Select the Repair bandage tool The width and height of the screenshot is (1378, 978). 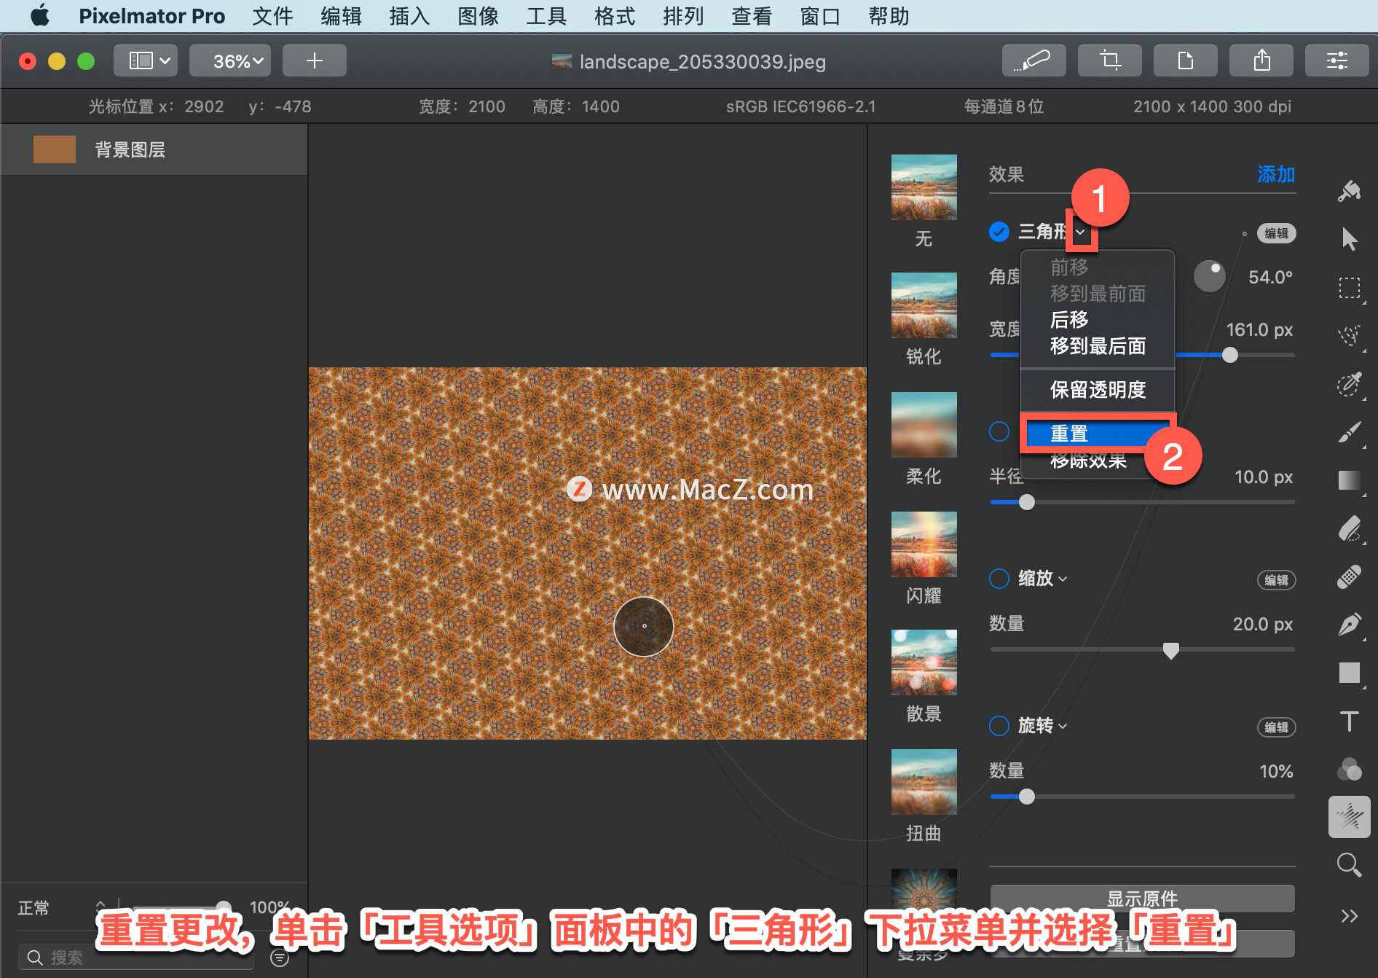pyautogui.click(x=1349, y=576)
